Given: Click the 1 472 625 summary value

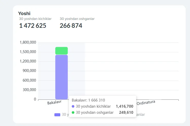Looking at the screenshot, I should point(33,26).
